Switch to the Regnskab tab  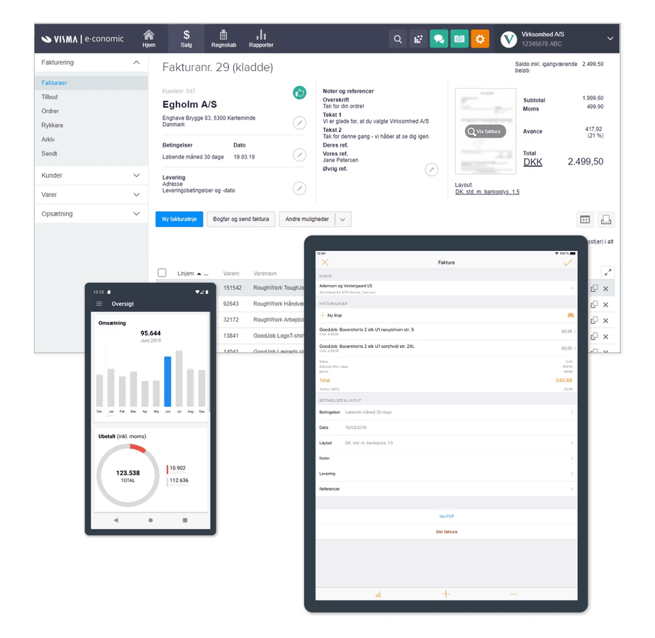pyautogui.click(x=223, y=39)
